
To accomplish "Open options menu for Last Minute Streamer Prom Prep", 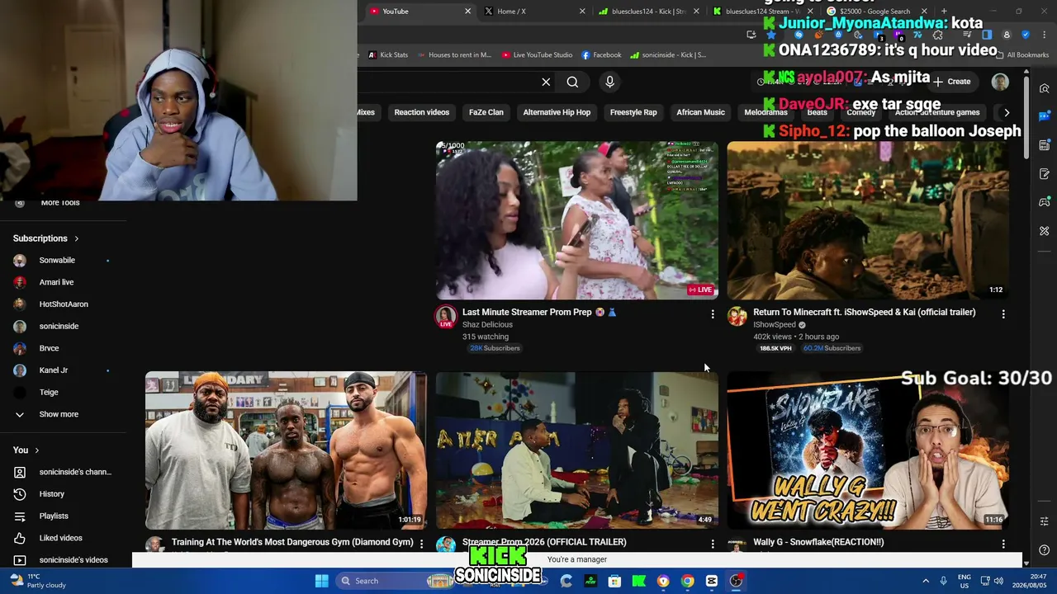I will pyautogui.click(x=713, y=314).
